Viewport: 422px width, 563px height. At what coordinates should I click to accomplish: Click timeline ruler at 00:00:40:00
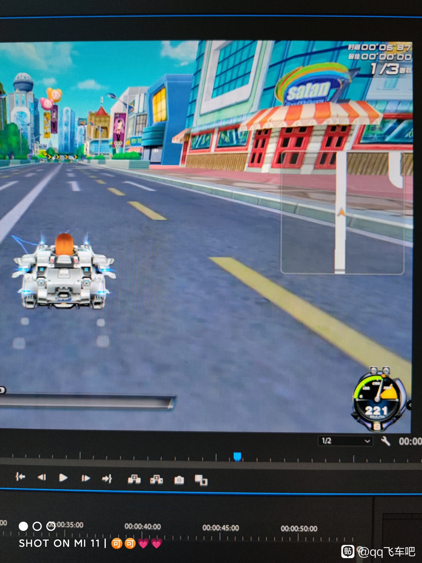(x=143, y=526)
